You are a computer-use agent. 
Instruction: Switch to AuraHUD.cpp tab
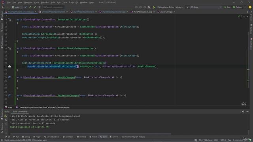tap(166, 12)
